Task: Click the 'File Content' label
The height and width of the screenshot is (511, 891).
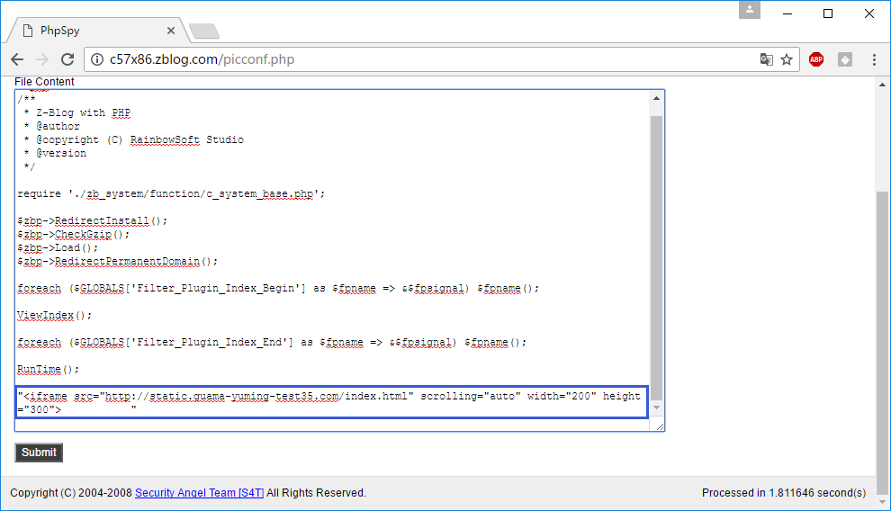Action: [x=44, y=82]
